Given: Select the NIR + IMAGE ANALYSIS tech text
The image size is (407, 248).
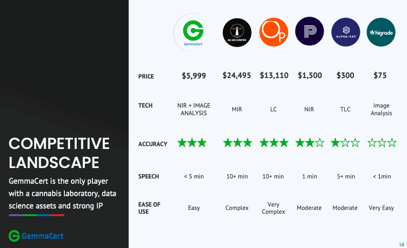Looking at the screenshot, I should click(193, 109).
